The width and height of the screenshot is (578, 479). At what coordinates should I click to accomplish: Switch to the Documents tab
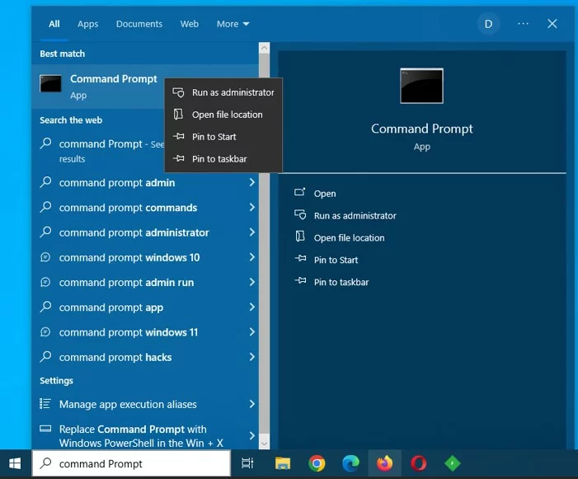[x=139, y=24]
